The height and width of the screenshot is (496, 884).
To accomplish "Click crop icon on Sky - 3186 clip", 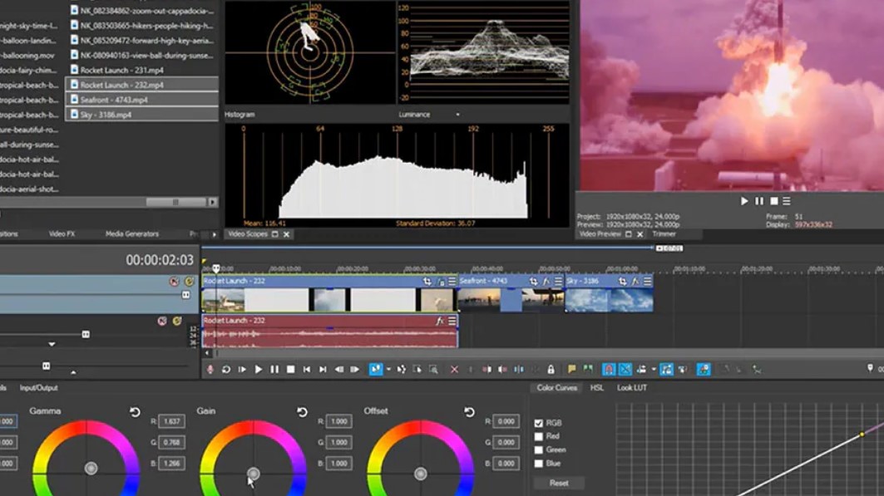I will click(622, 282).
